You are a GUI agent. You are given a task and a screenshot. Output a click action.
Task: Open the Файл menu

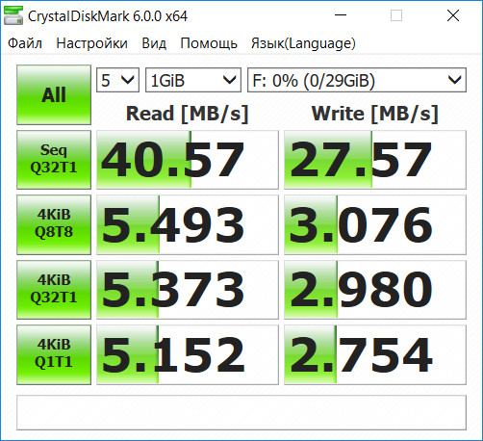25,43
